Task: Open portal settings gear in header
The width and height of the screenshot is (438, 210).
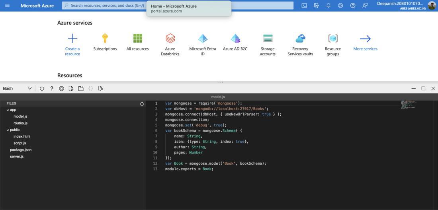Action: coord(340,5)
